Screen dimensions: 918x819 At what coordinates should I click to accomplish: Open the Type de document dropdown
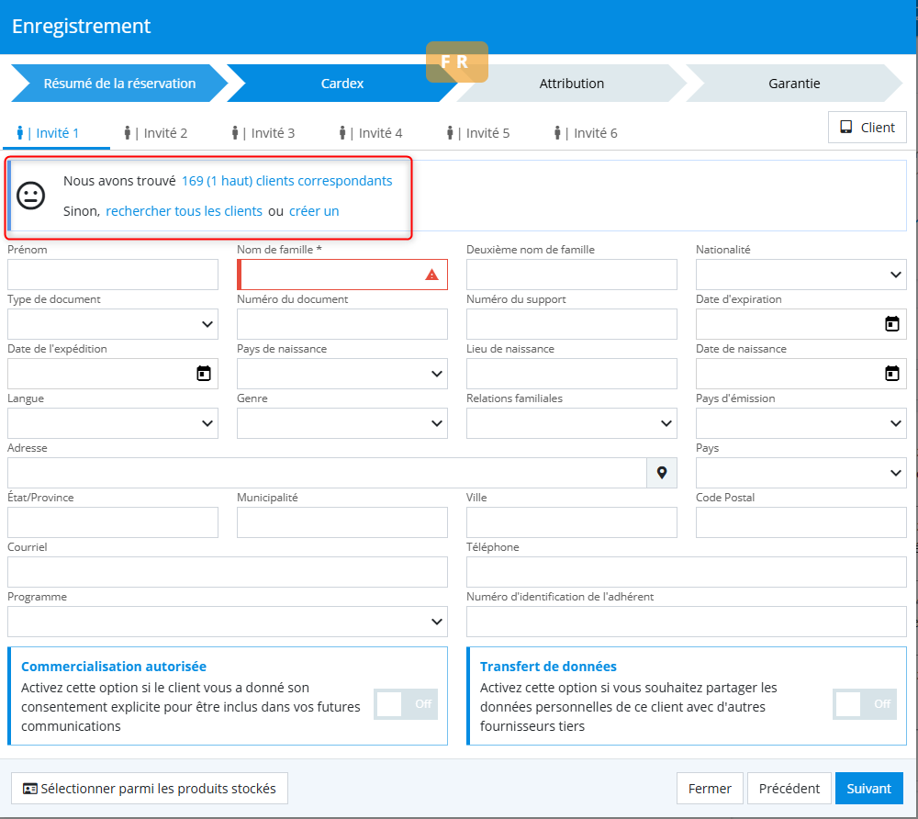(x=112, y=324)
